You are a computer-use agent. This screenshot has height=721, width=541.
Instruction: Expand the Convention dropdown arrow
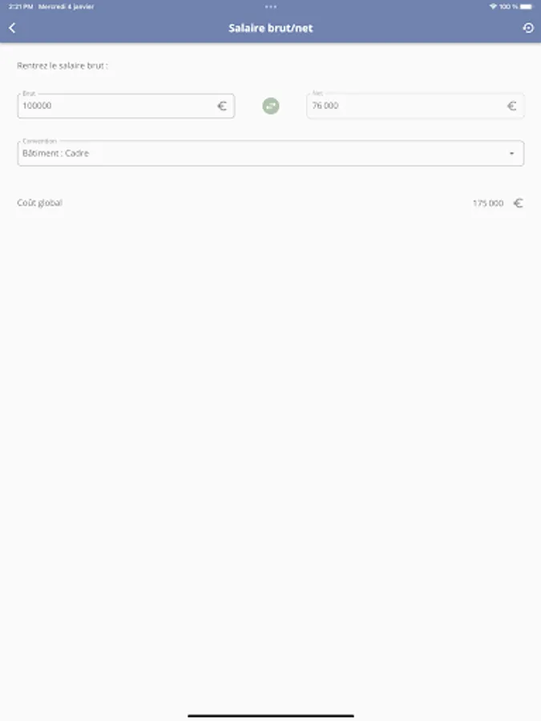[x=511, y=154]
